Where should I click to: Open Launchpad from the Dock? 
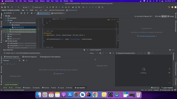(45, 95)
